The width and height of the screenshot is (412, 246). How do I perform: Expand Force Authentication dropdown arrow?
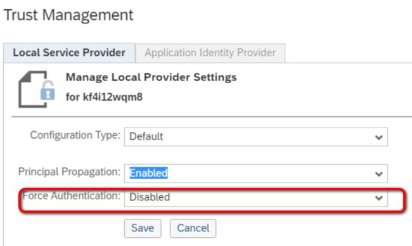tap(378, 198)
